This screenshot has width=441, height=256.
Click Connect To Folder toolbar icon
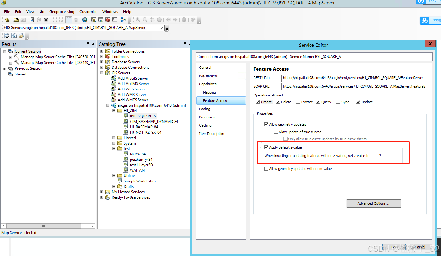click(16, 20)
